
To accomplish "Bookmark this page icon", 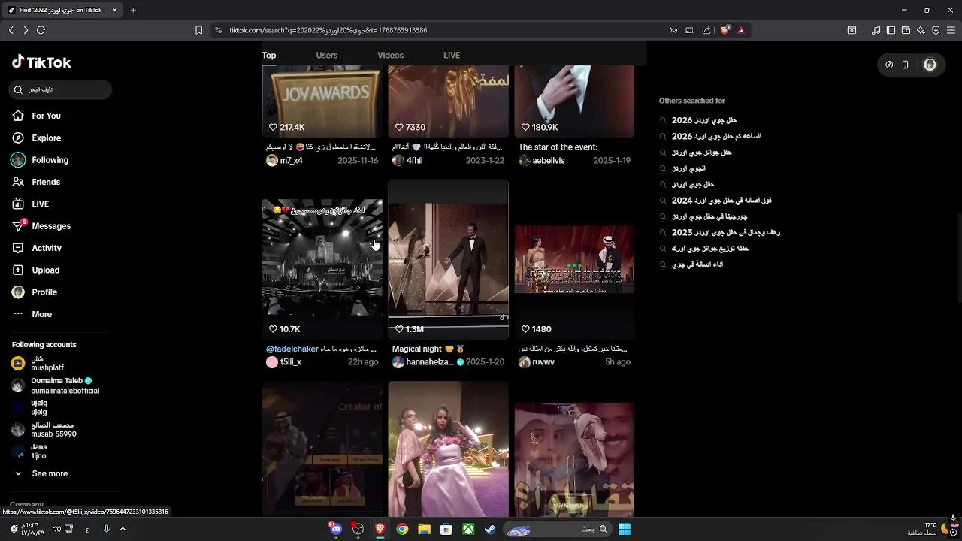I will pyautogui.click(x=198, y=30).
